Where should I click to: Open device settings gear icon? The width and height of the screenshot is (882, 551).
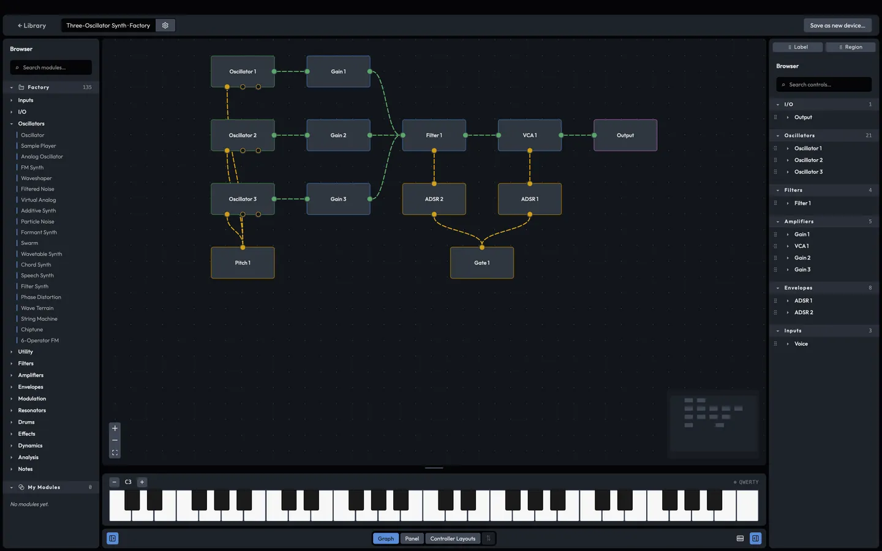pyautogui.click(x=165, y=26)
